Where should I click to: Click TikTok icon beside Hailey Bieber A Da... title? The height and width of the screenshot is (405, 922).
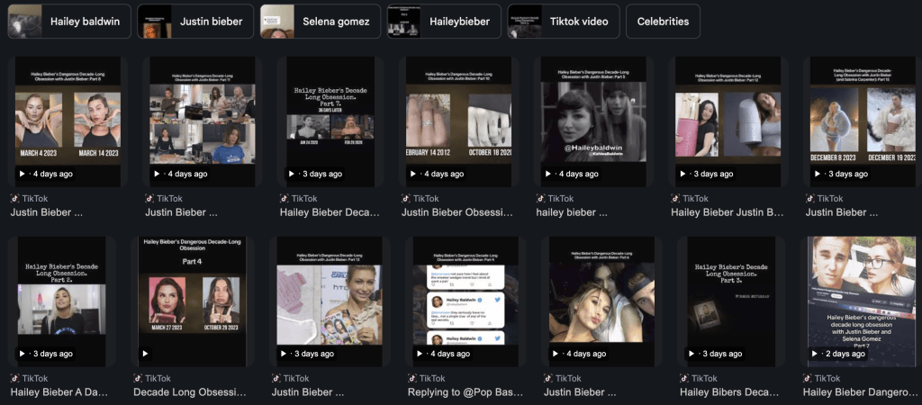click(15, 379)
